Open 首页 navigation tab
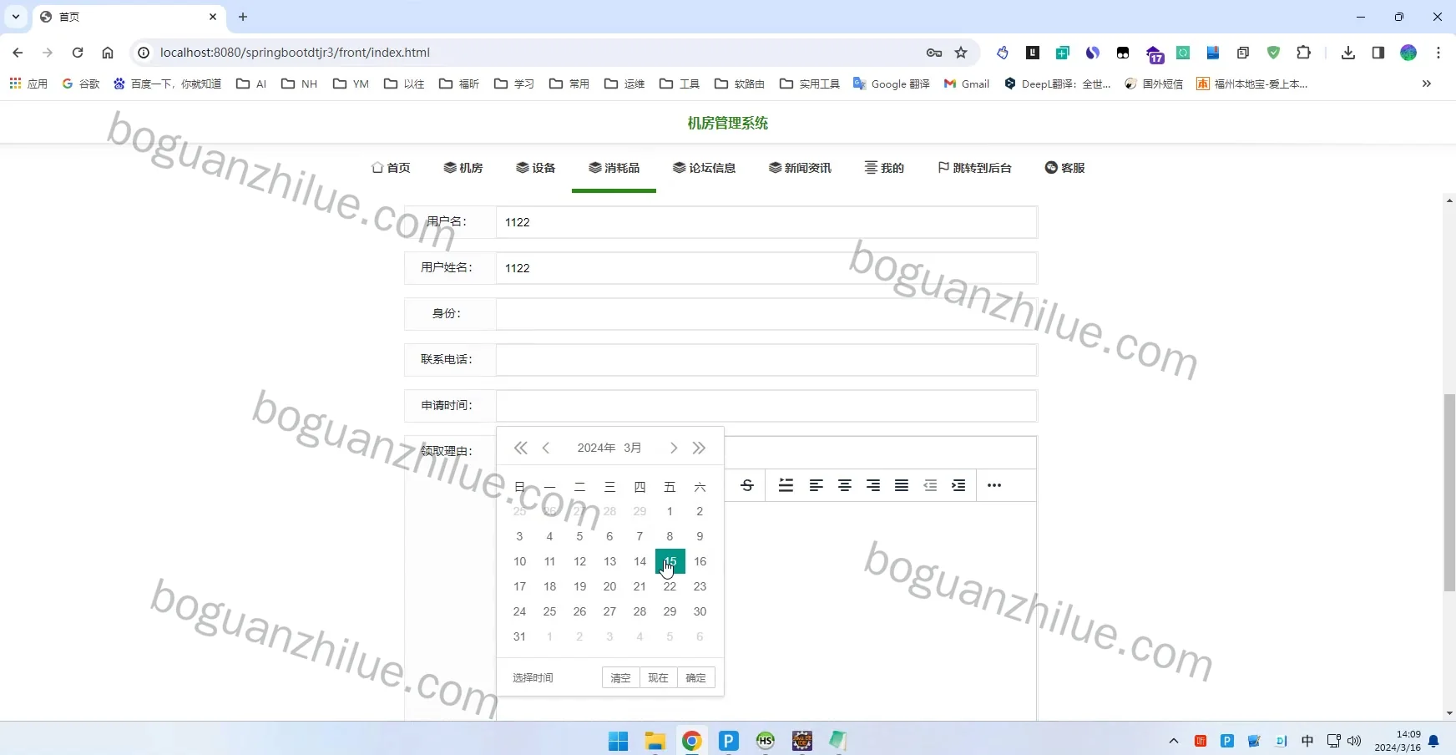Viewport: 1456px width, 755px height. pos(391,168)
